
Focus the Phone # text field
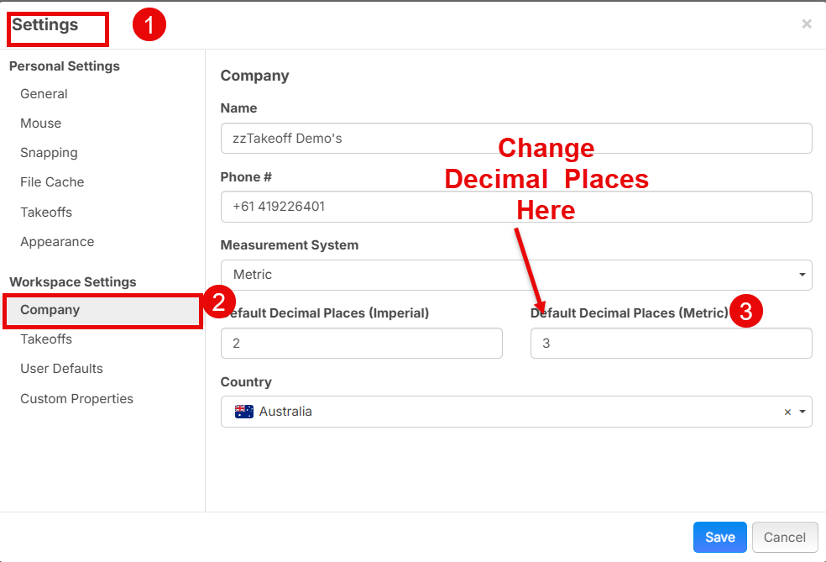pos(515,207)
